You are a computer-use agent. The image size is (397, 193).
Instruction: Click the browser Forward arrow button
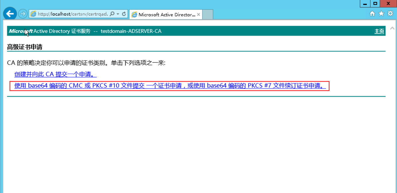point(23,14)
